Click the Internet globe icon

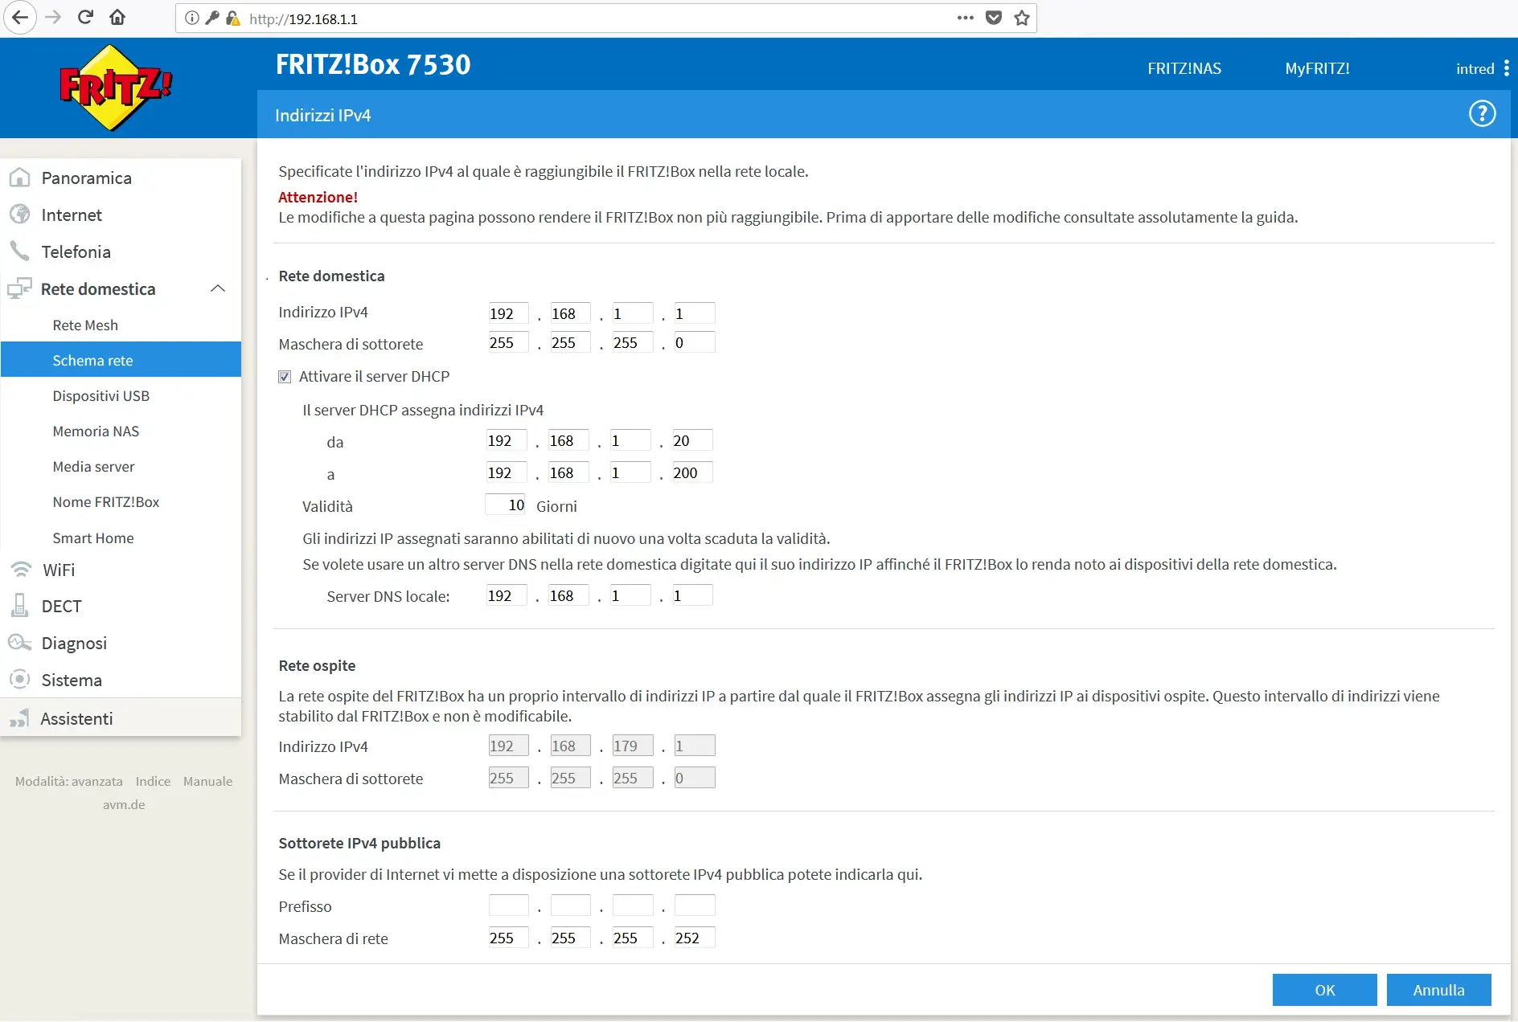click(20, 215)
